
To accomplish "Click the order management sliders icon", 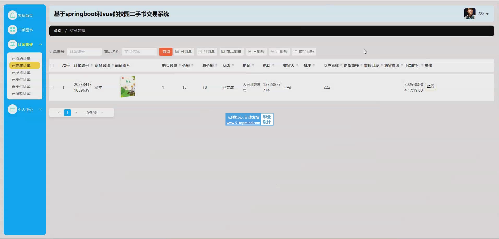I will pyautogui.click(x=12, y=44).
